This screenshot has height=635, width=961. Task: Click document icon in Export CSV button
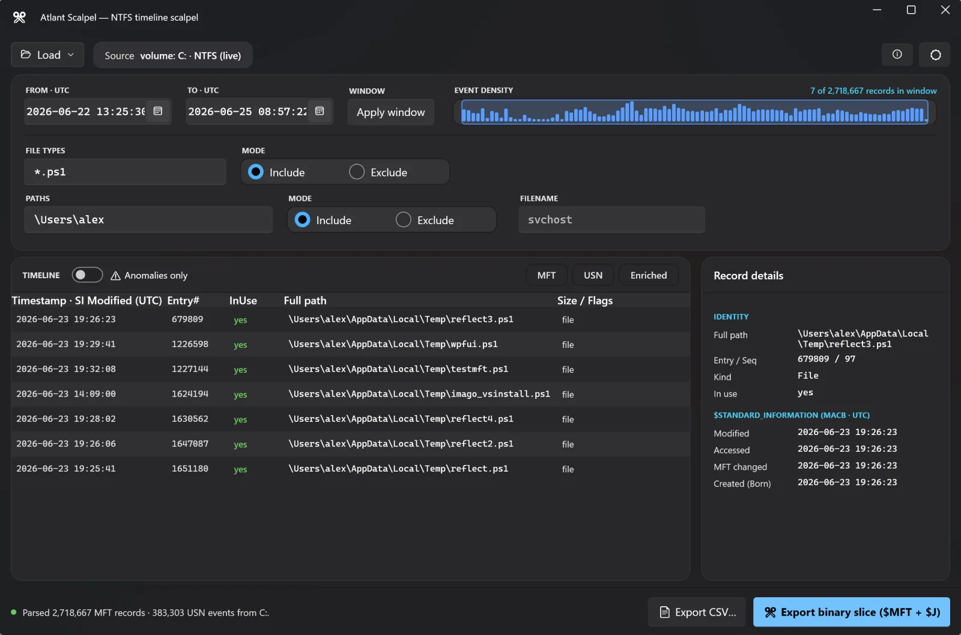(x=664, y=612)
